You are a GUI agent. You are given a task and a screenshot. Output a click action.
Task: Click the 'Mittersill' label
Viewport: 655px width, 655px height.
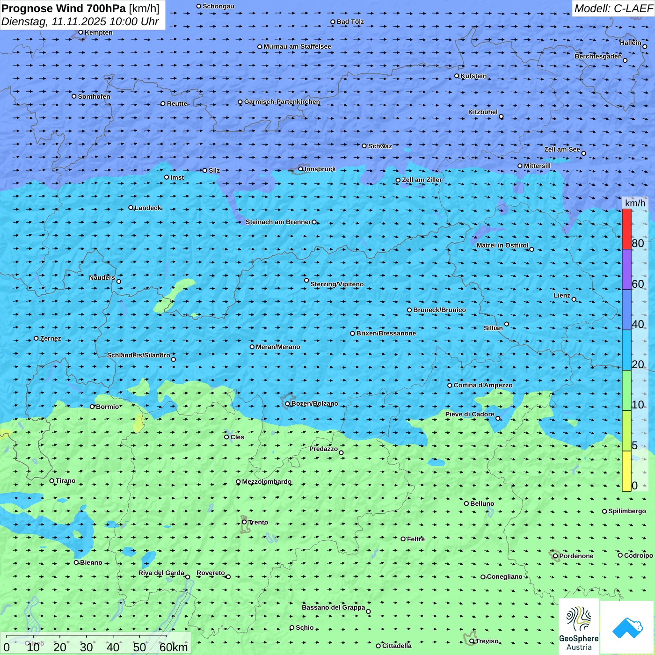pyautogui.click(x=537, y=166)
